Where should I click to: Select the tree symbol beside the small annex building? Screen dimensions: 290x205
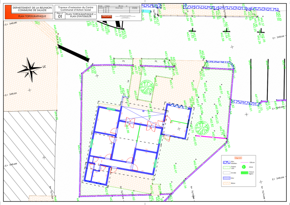tap(202, 127)
